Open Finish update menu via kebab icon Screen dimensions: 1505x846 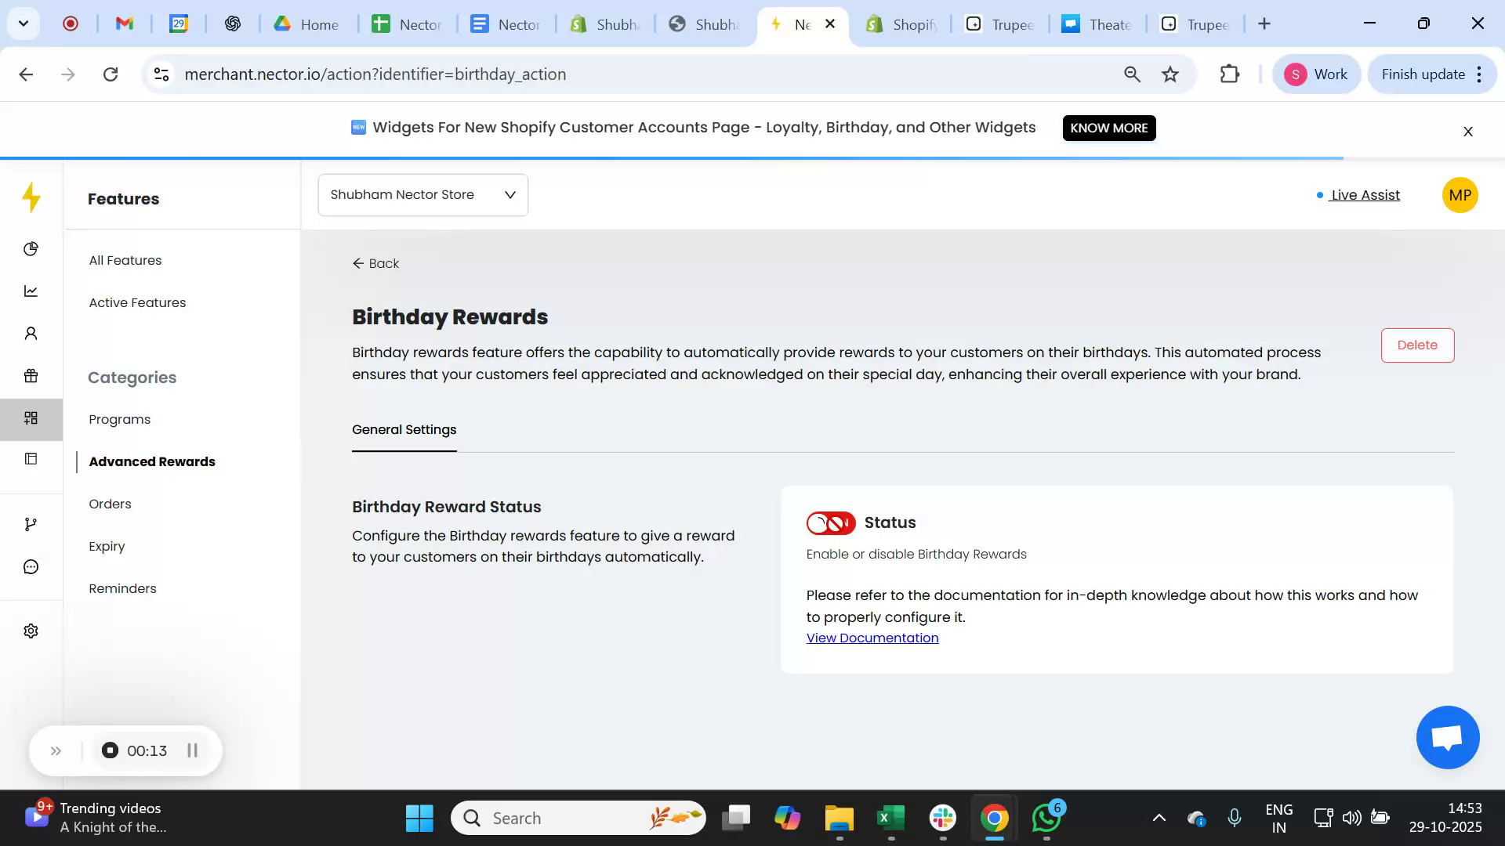tap(1480, 74)
